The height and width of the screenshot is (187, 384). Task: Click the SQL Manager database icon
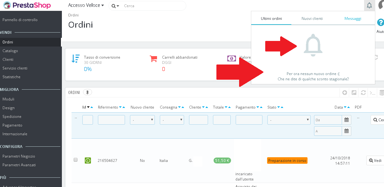coord(381,92)
